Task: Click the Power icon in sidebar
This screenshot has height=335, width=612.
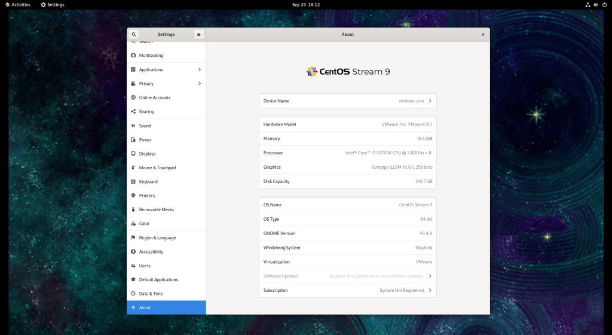Action: (133, 139)
